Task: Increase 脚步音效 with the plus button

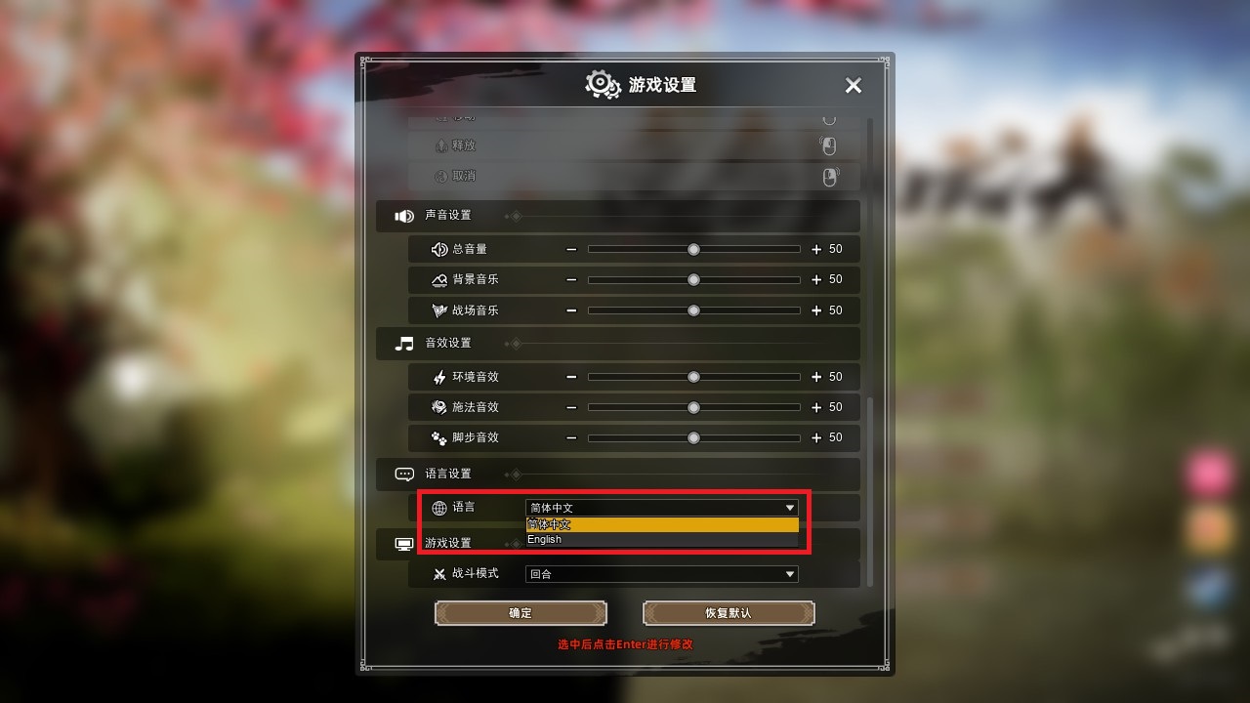Action: point(816,437)
